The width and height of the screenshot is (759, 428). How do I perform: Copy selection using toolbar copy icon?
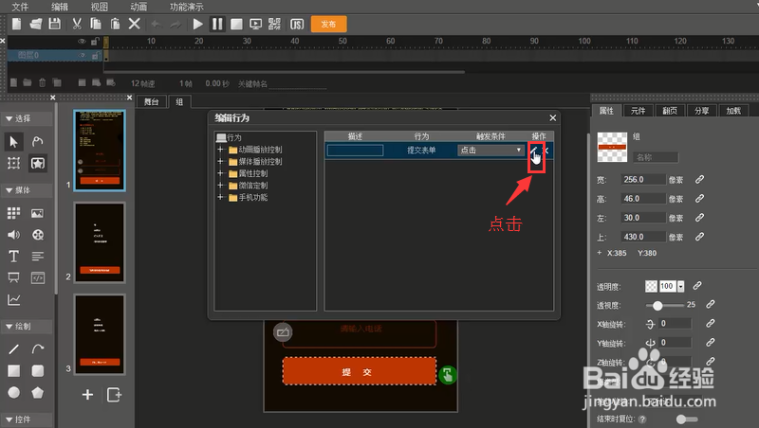pyautogui.click(x=96, y=24)
